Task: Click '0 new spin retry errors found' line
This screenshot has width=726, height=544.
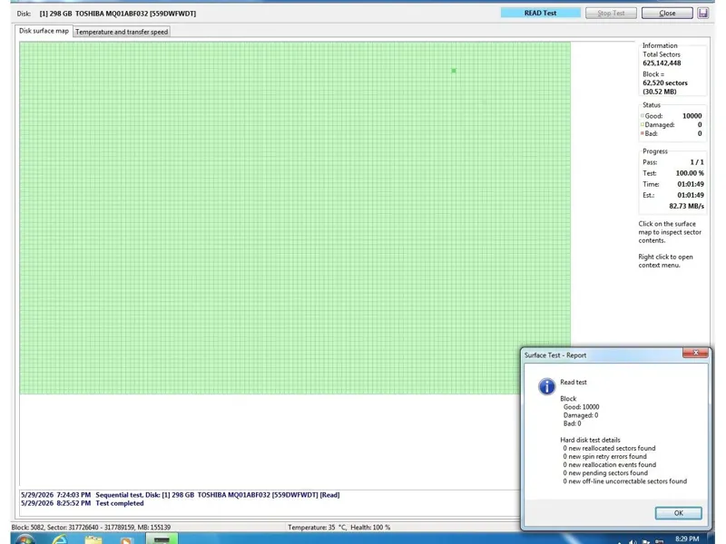Action: pos(604,457)
